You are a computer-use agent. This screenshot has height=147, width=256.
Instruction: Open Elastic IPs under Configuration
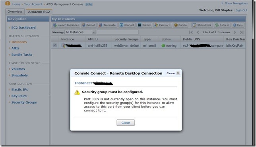pos(19,89)
